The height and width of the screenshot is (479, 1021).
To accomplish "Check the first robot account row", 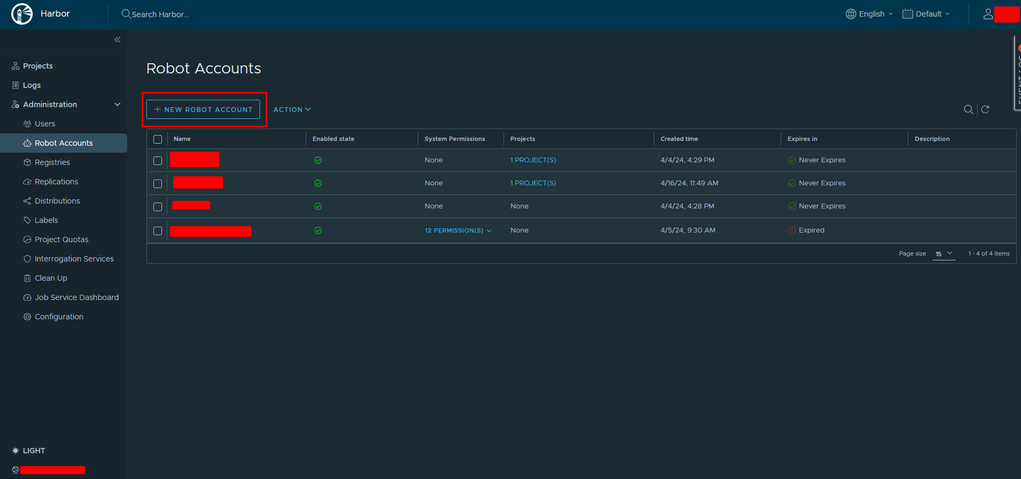I will coord(158,161).
